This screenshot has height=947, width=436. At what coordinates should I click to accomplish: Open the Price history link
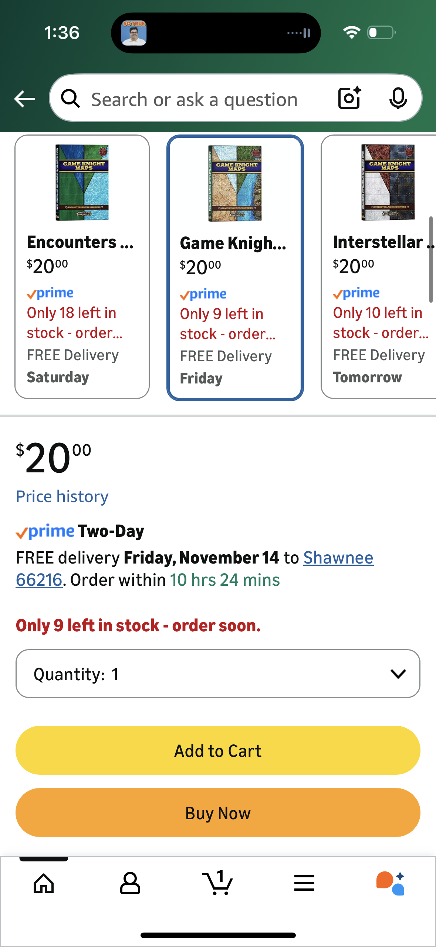point(62,496)
